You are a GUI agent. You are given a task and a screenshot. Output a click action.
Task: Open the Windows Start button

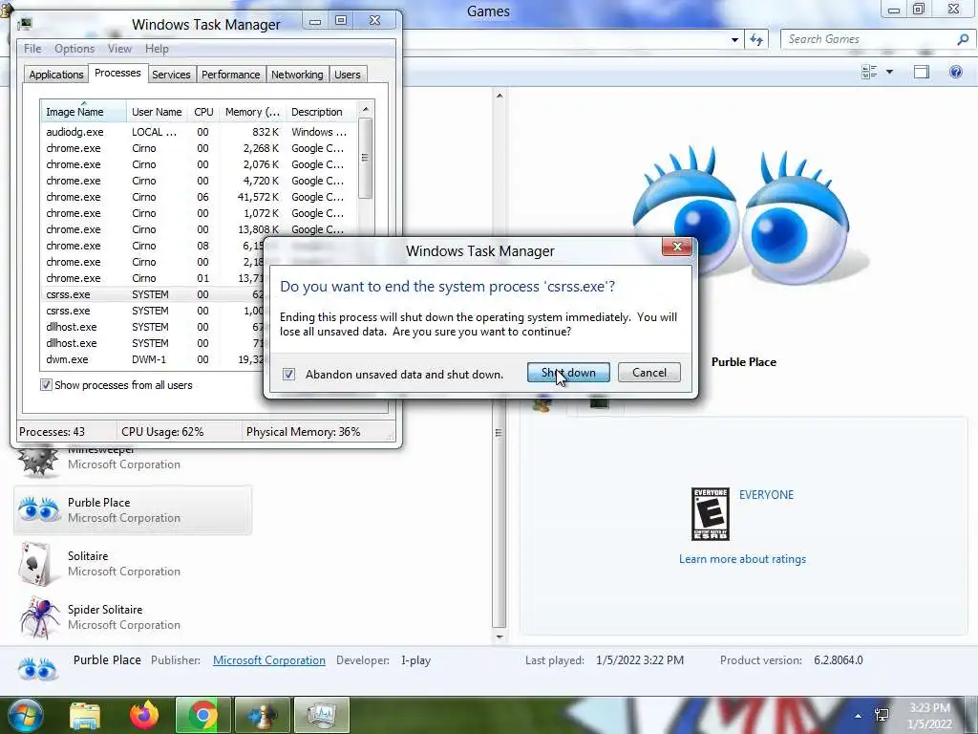point(24,715)
